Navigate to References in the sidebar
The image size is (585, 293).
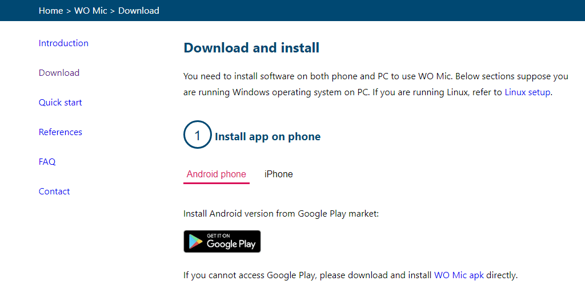(x=60, y=132)
